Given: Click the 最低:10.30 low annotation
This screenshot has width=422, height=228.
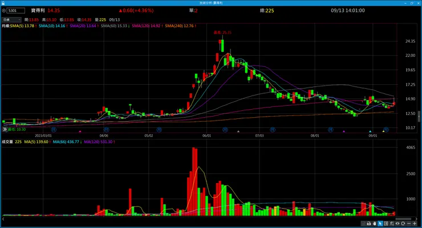Looking at the screenshot, I should pos(17,129).
